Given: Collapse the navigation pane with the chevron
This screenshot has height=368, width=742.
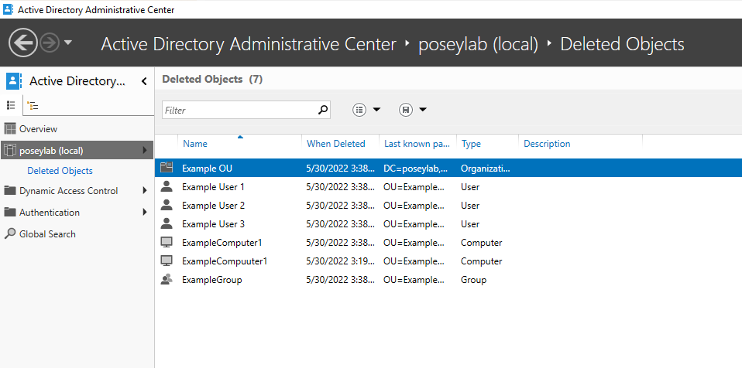Looking at the screenshot, I should pos(144,81).
